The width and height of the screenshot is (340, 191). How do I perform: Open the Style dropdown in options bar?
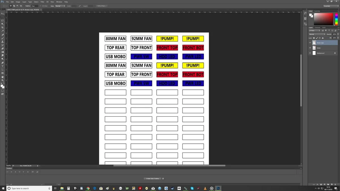60,6
